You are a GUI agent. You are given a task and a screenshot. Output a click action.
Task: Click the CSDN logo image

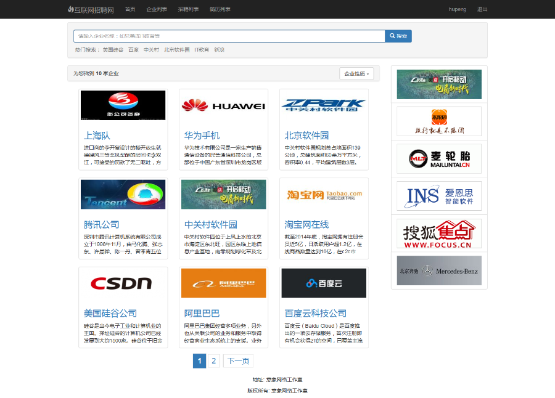tap(123, 283)
